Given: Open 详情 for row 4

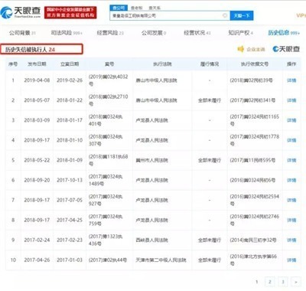Looking at the screenshot, I should tap(291, 140).
